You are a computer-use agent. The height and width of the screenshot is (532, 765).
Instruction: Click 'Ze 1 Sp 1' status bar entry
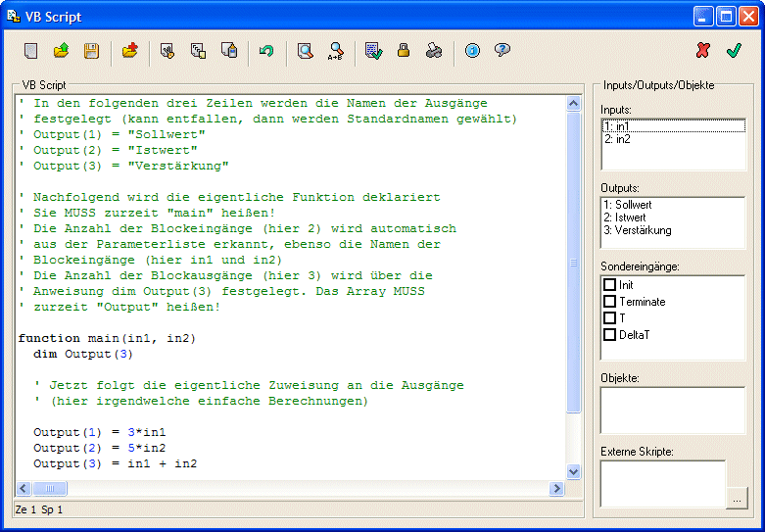click(x=39, y=509)
